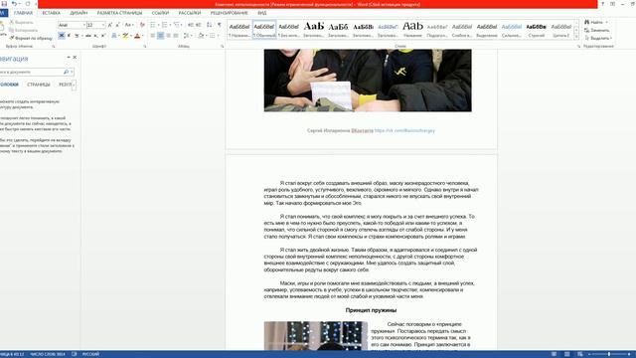Open the font size dropdown

pyautogui.click(x=102, y=25)
